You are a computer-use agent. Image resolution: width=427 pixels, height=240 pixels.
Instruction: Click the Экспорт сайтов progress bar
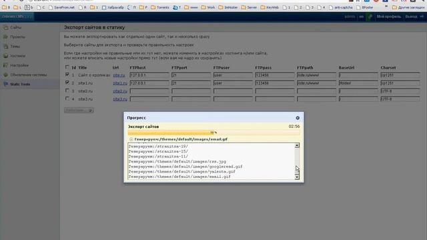pos(213,133)
